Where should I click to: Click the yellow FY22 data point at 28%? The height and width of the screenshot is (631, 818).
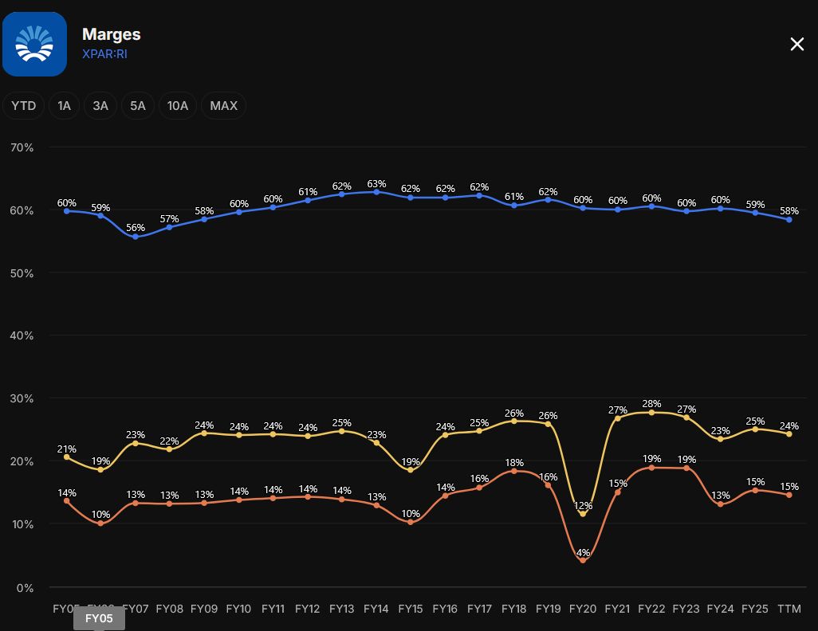651,413
